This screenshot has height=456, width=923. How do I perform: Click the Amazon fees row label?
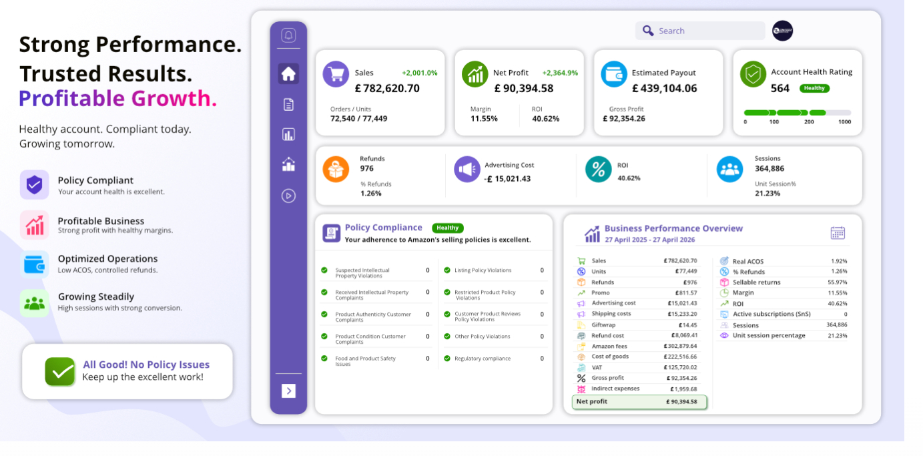pyautogui.click(x=609, y=346)
